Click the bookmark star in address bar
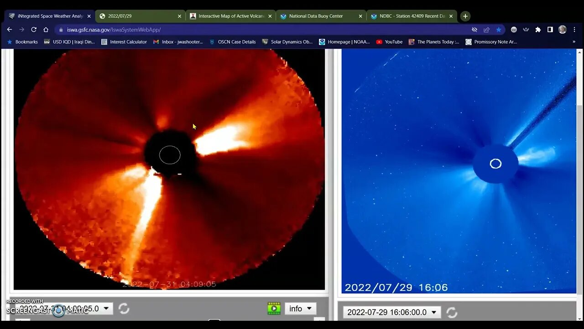Viewport: 584px width, 329px height. click(499, 30)
